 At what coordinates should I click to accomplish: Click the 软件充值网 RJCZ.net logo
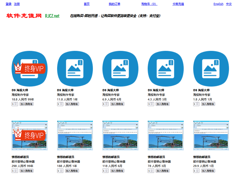33,16
